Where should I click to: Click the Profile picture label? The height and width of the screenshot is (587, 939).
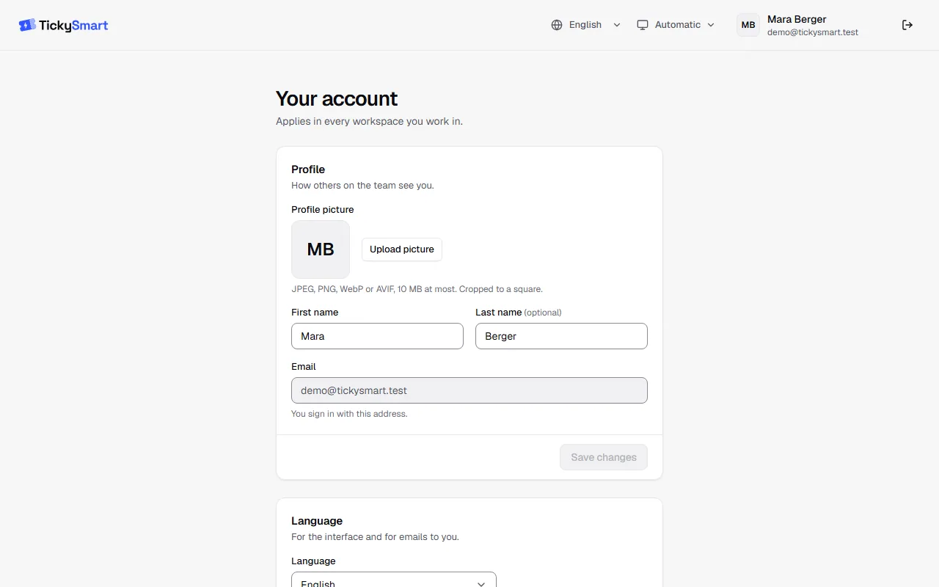[x=323, y=210]
